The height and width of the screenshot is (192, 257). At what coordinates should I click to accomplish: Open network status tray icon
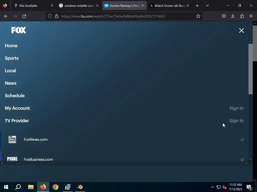pos(219,187)
